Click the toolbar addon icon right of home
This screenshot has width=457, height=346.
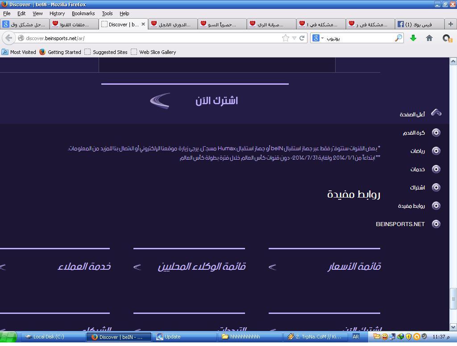(447, 38)
